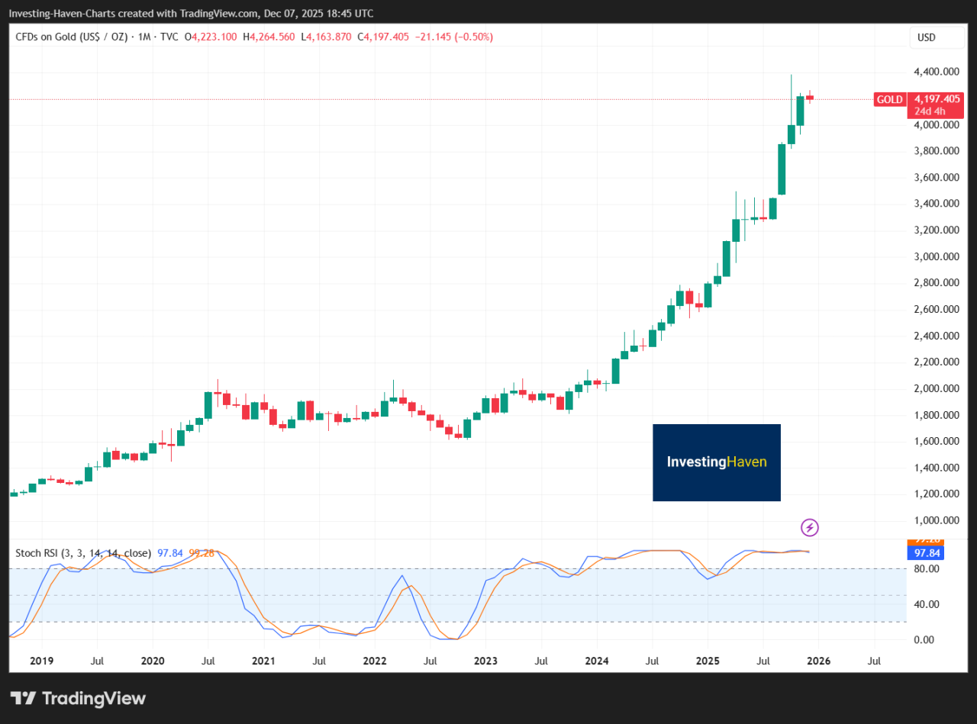The width and height of the screenshot is (977, 724).
Task: Select the 2026 label on the time axis
Action: click(818, 661)
